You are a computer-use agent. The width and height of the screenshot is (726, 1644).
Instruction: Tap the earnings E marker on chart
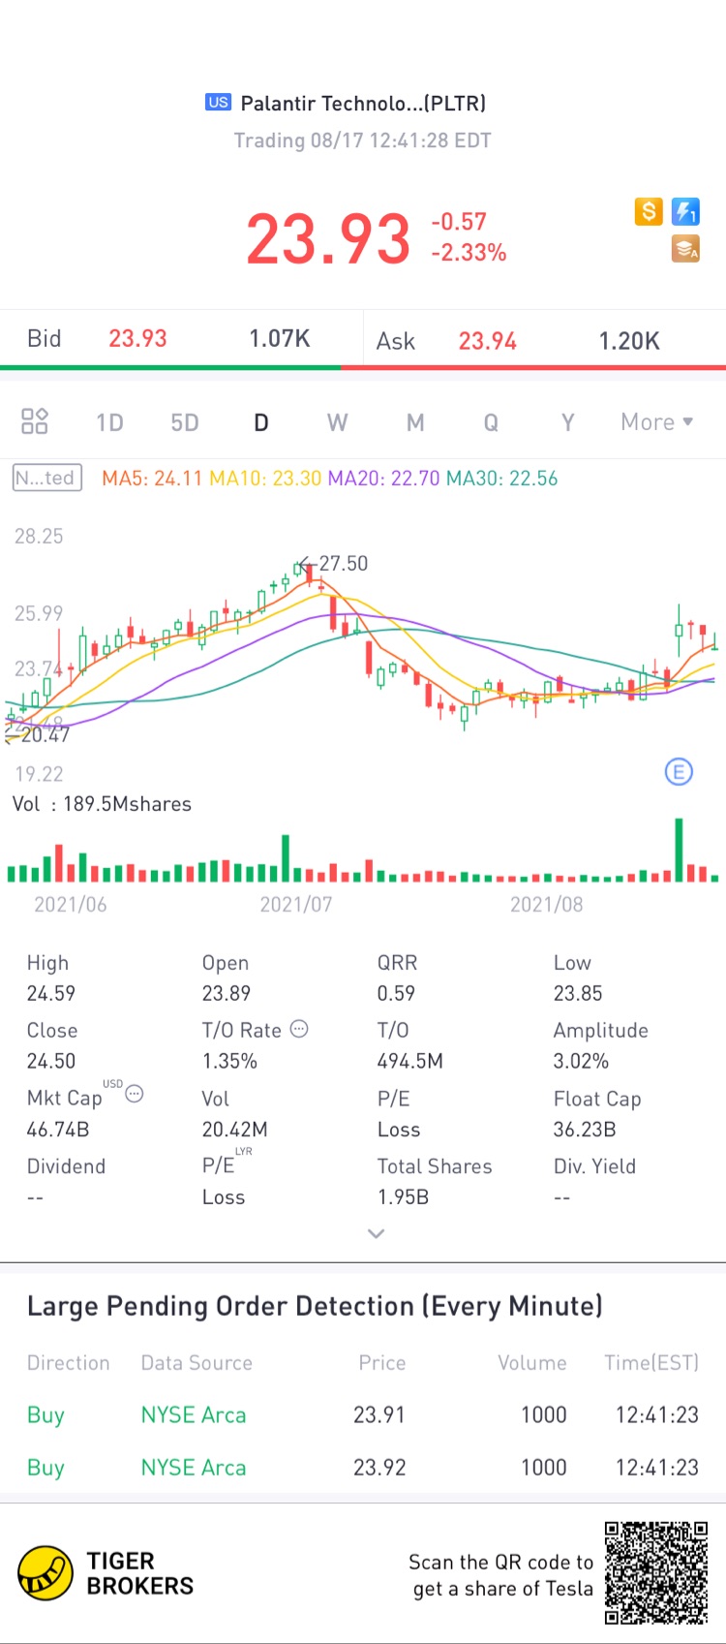[x=679, y=772]
